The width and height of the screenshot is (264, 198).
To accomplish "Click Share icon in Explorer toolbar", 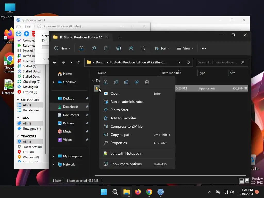I will click(x=131, y=48).
